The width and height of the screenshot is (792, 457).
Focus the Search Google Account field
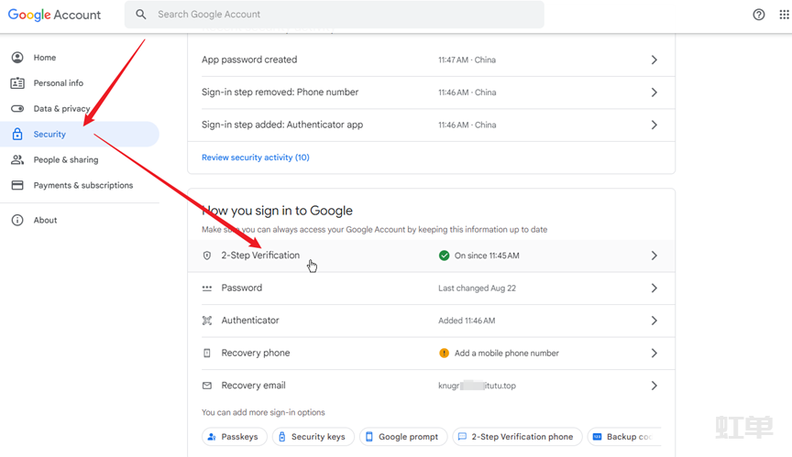click(x=335, y=15)
